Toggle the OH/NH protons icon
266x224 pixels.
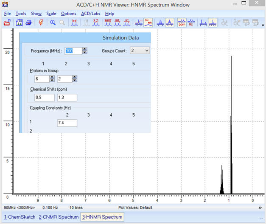148,22
